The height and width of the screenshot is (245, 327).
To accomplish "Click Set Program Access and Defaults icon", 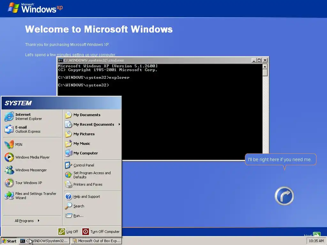I will pyautogui.click(x=68, y=175).
